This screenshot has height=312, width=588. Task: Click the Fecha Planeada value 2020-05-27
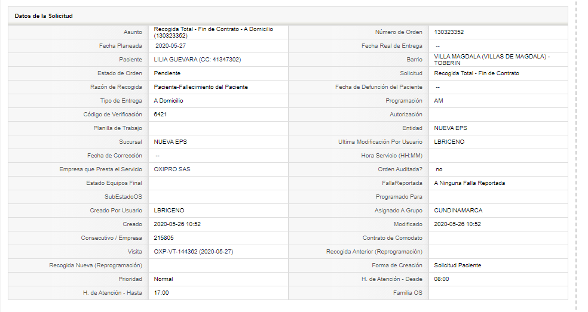pyautogui.click(x=171, y=46)
